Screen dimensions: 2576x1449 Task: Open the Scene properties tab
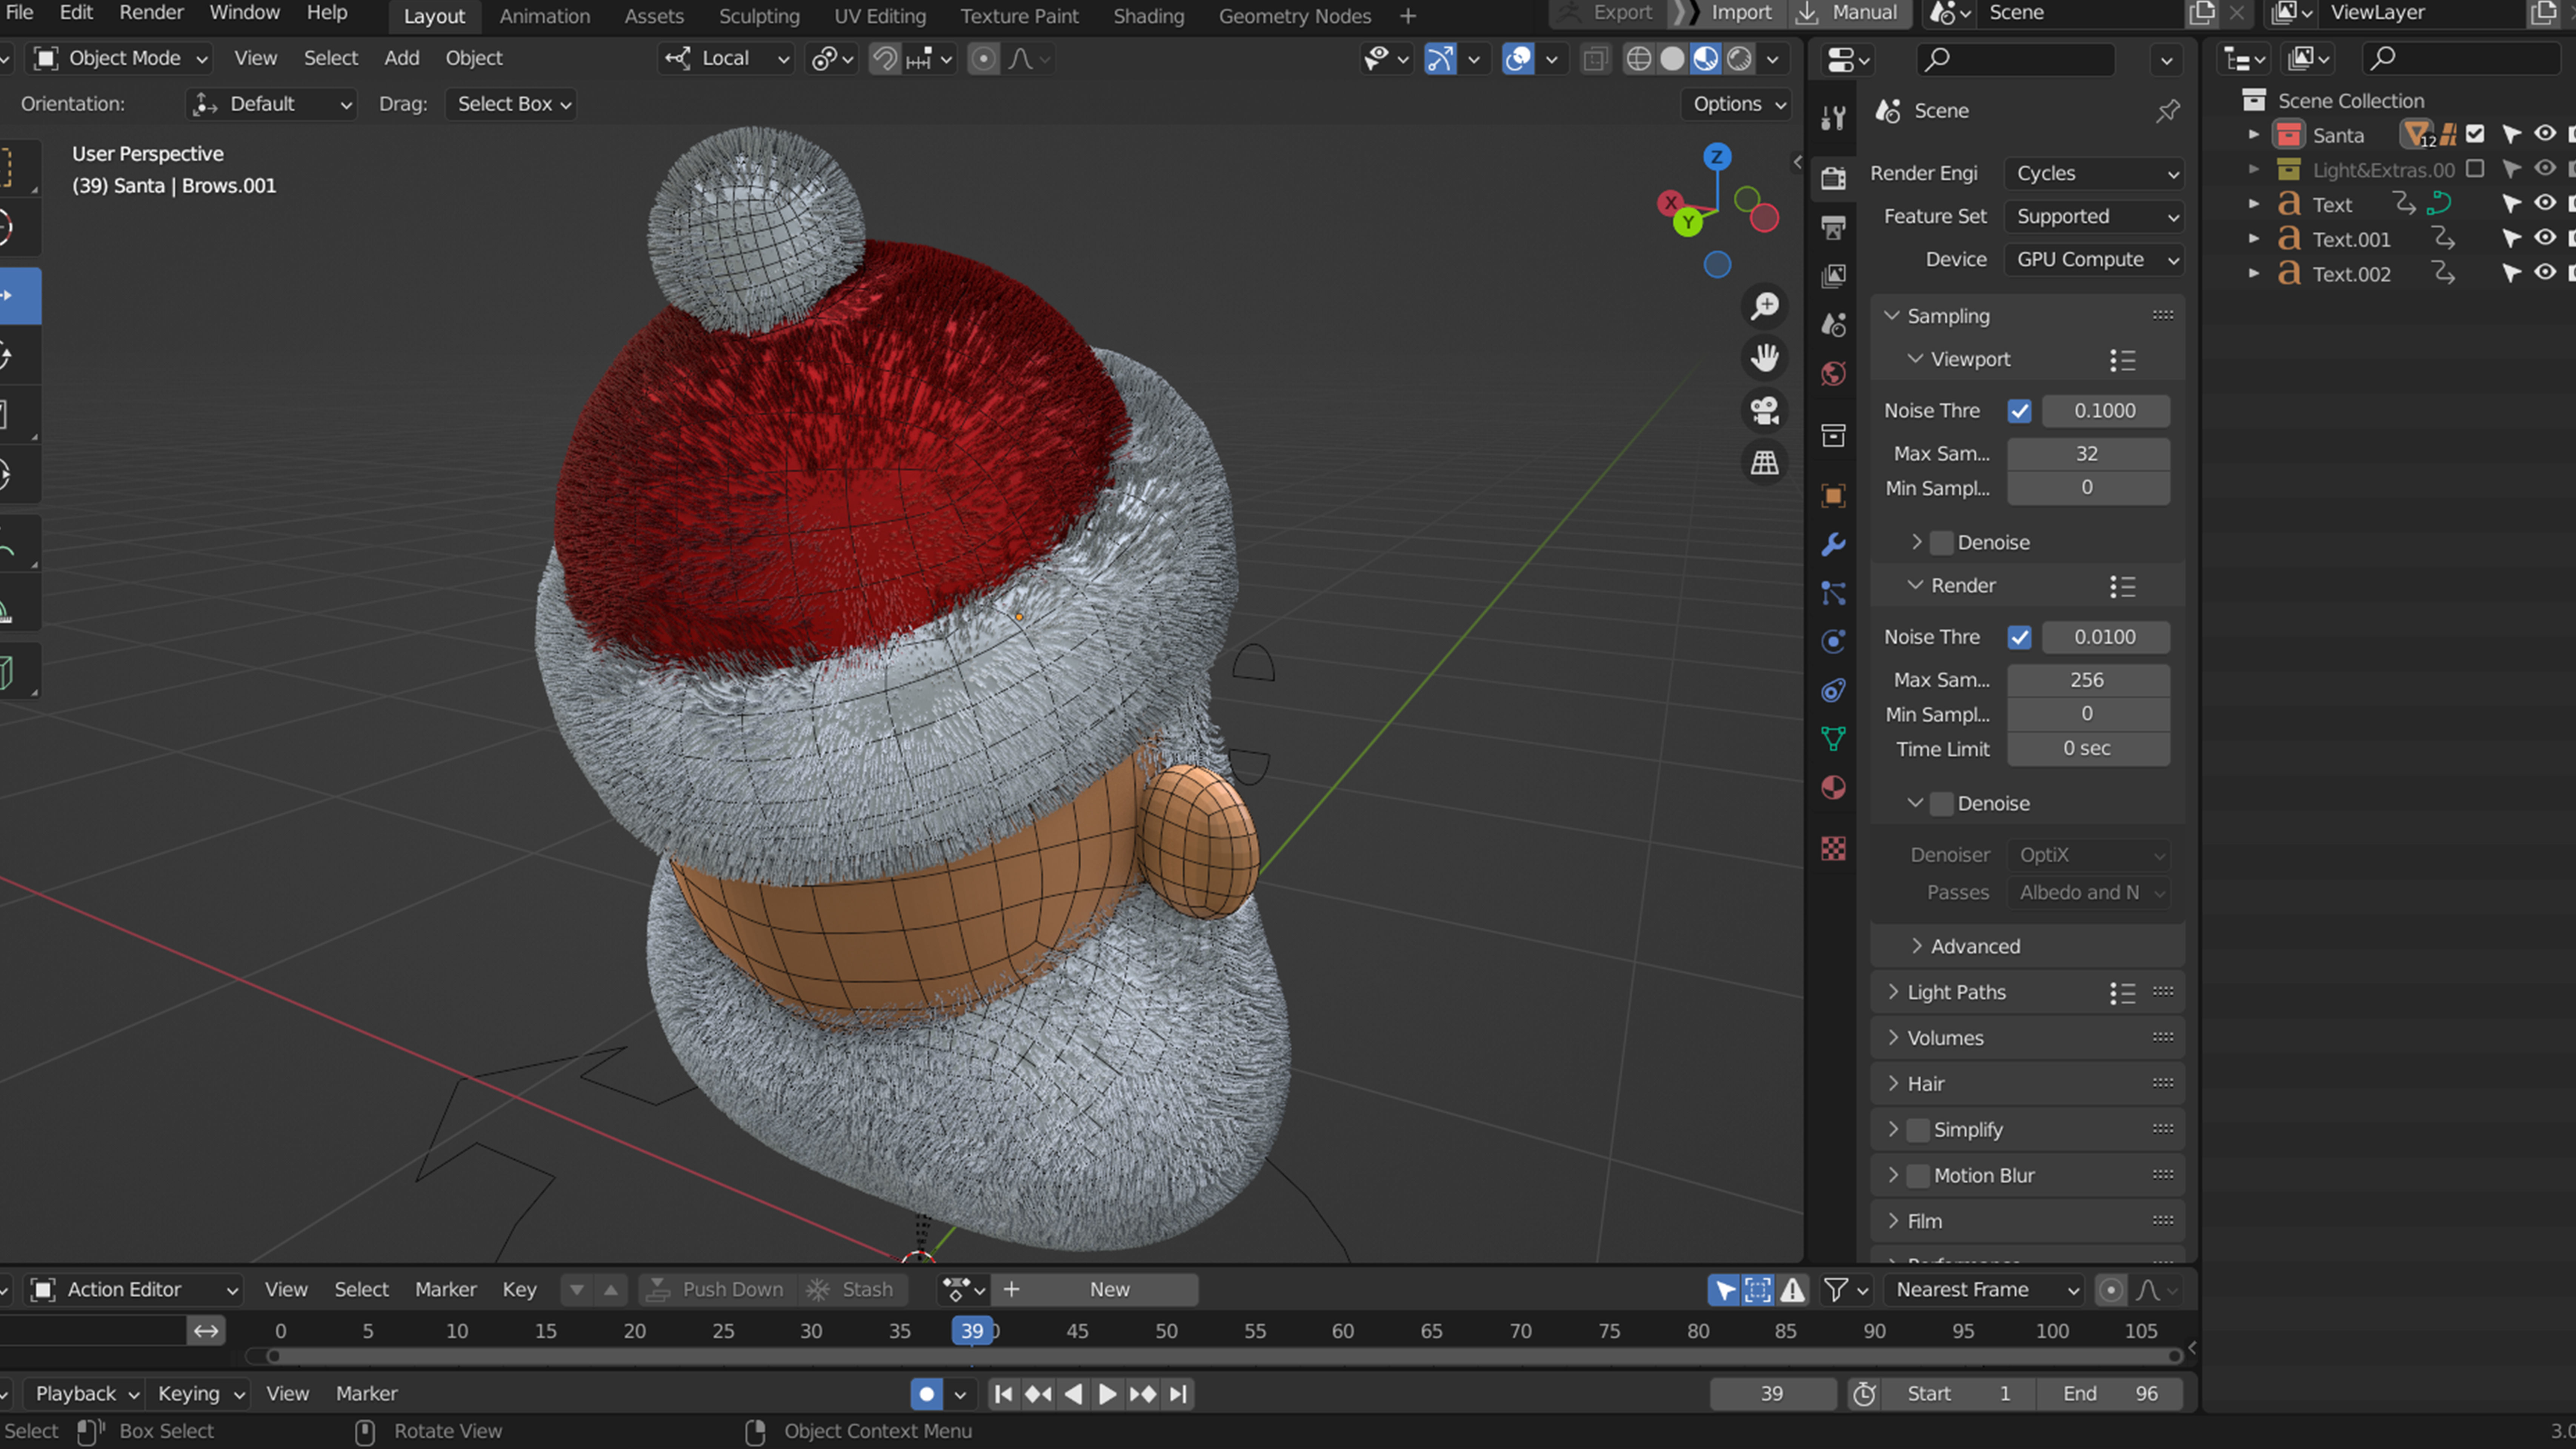tap(1833, 325)
